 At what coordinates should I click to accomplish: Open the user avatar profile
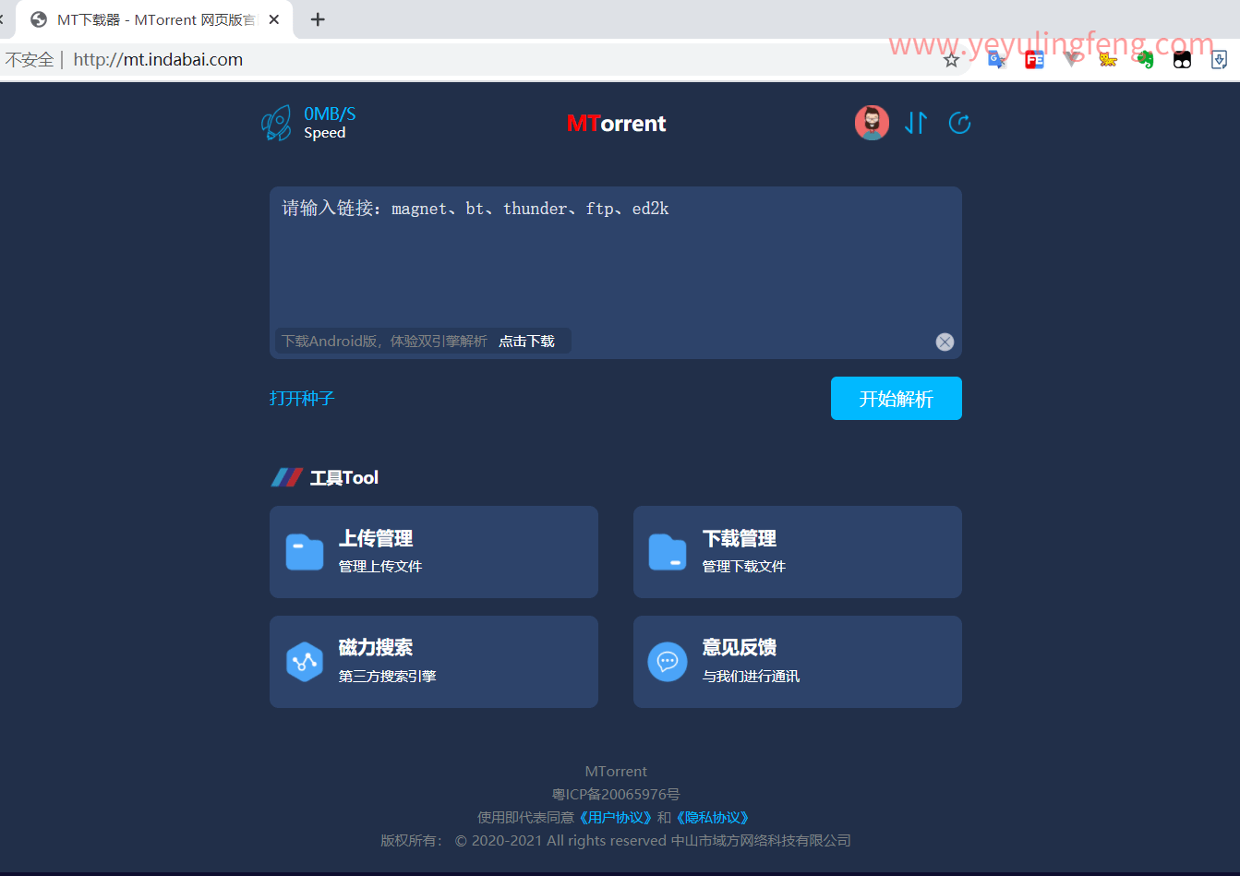872,123
